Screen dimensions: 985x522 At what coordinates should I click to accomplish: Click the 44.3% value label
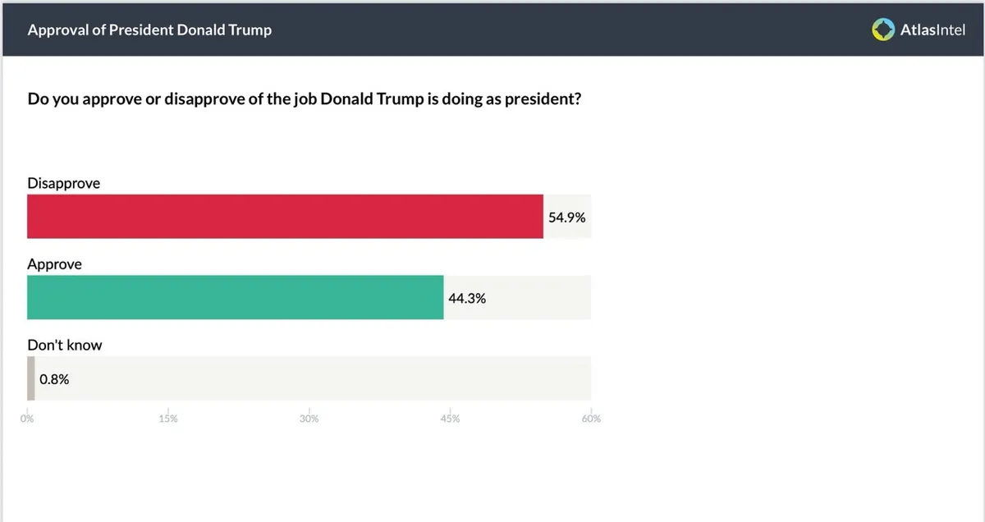tap(466, 298)
